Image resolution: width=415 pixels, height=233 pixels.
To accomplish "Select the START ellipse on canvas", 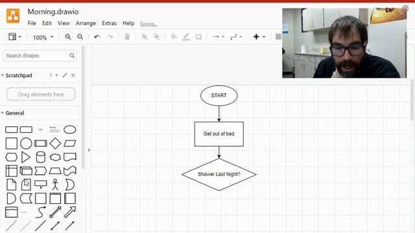I will [x=219, y=95].
